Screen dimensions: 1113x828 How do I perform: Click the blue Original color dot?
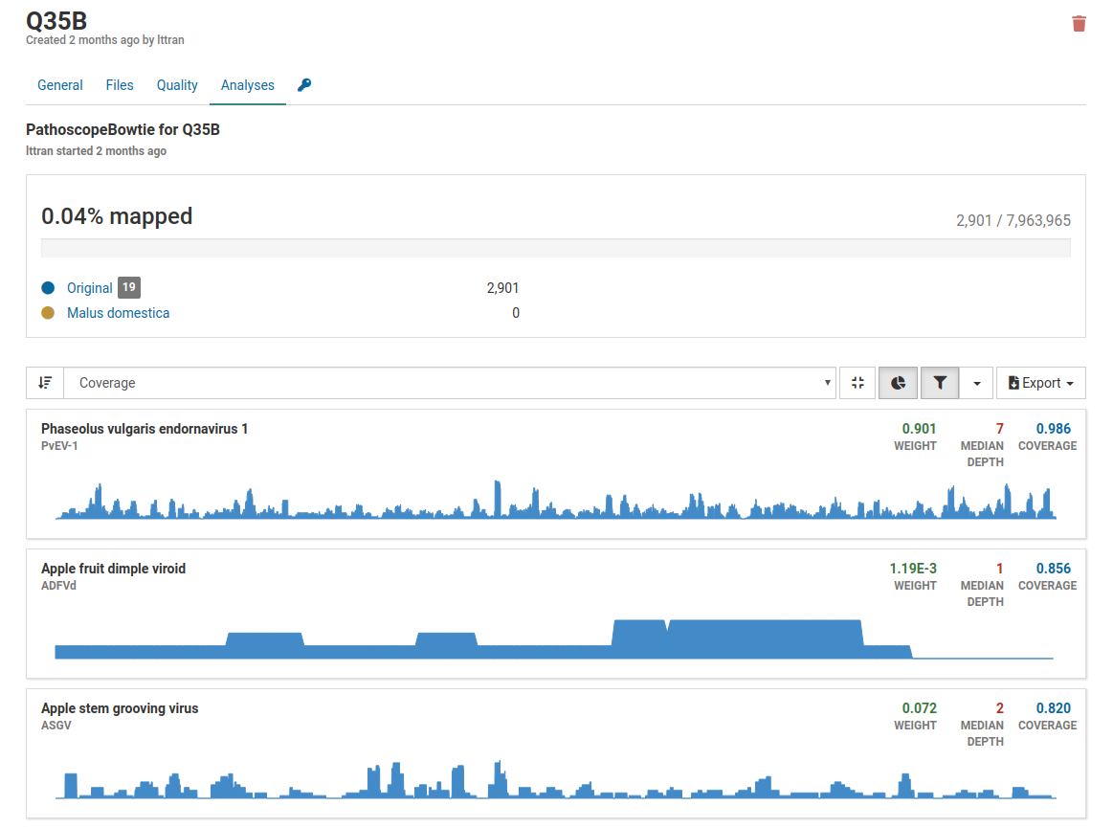(x=48, y=288)
